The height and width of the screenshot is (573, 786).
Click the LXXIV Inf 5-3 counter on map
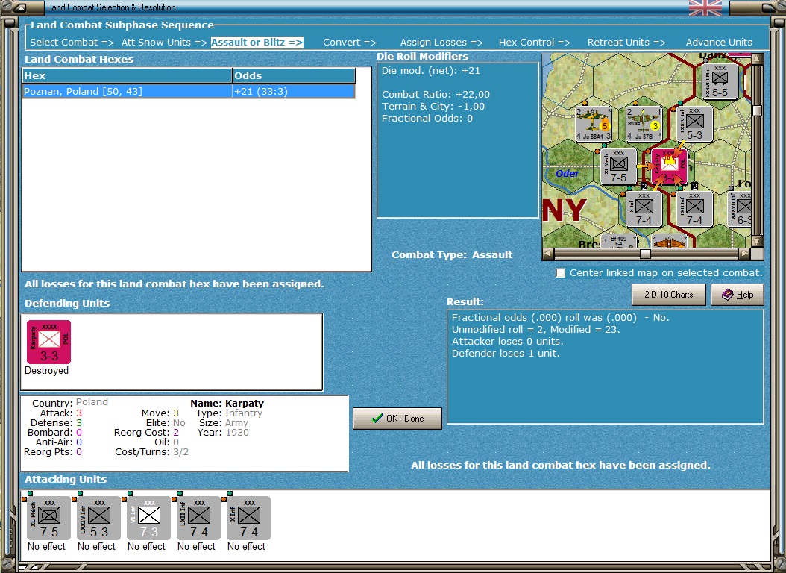(695, 124)
